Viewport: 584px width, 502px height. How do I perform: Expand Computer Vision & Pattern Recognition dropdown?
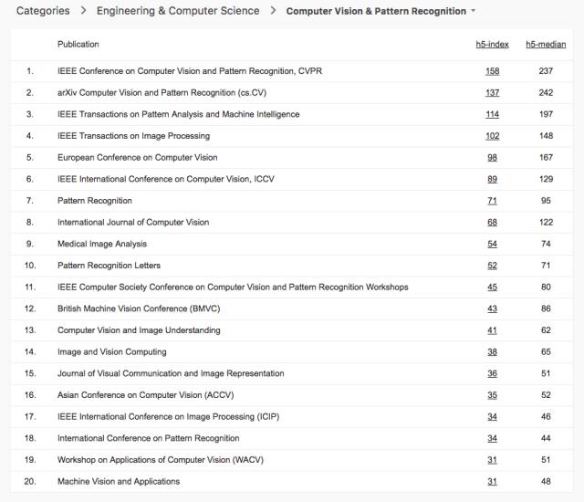point(473,11)
